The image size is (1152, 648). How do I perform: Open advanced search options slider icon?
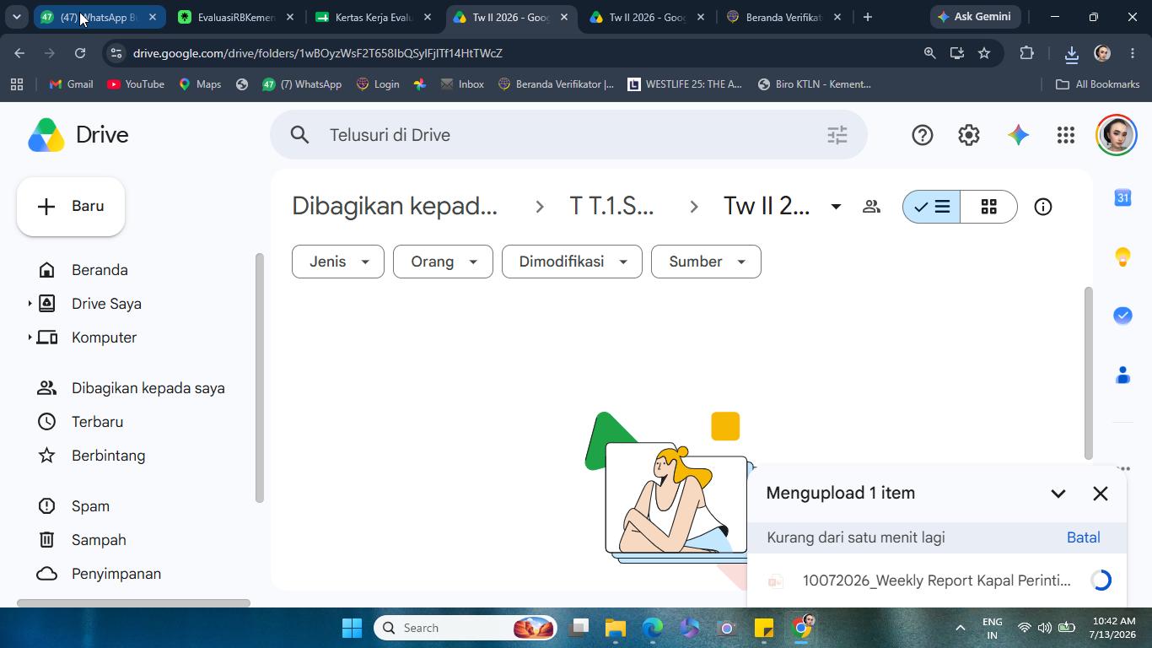tap(837, 135)
